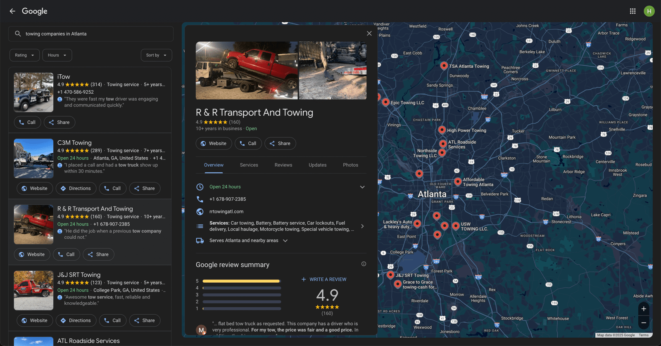The image size is (661, 346).
Task: Open the account avatar labeled H
Action: (x=649, y=11)
